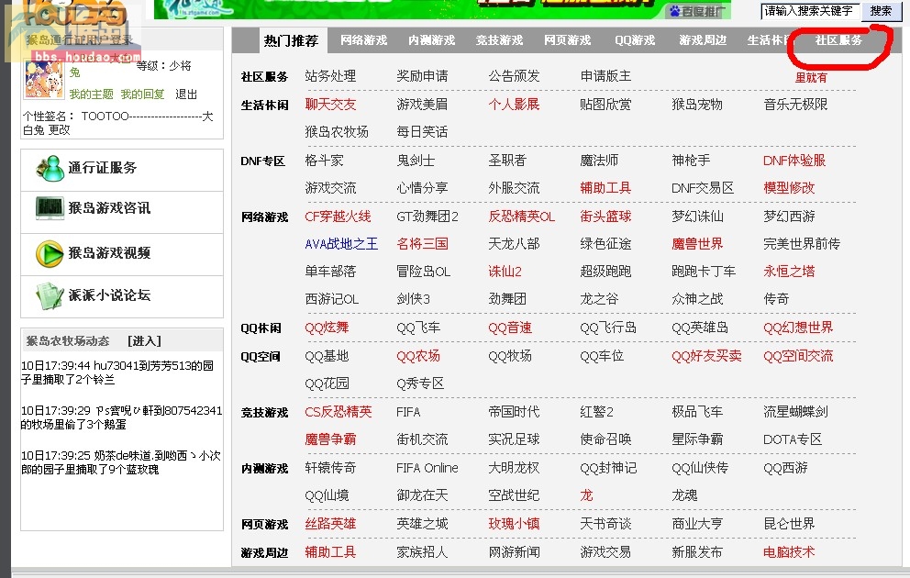Image resolution: width=910 pixels, height=578 pixels.
Task: Open the 龙魂 board
Action: pos(684,495)
